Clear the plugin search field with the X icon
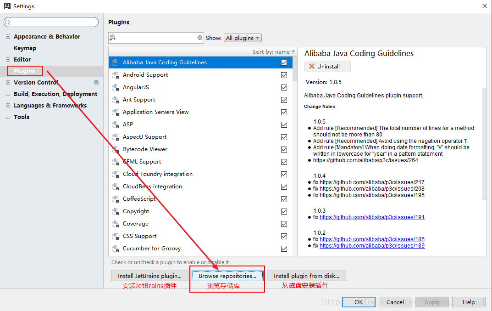492x311 pixels. point(200,38)
